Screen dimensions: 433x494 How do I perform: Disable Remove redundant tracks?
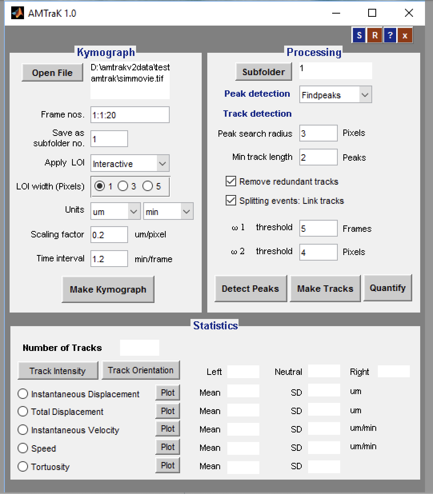[231, 181]
